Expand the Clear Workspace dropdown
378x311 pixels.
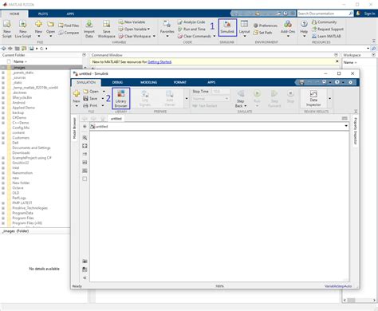(x=154, y=36)
